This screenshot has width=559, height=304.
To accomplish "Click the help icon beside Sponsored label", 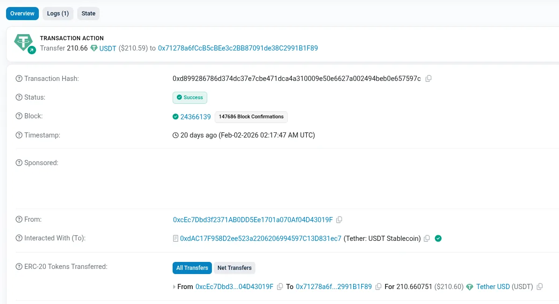I will [19, 163].
